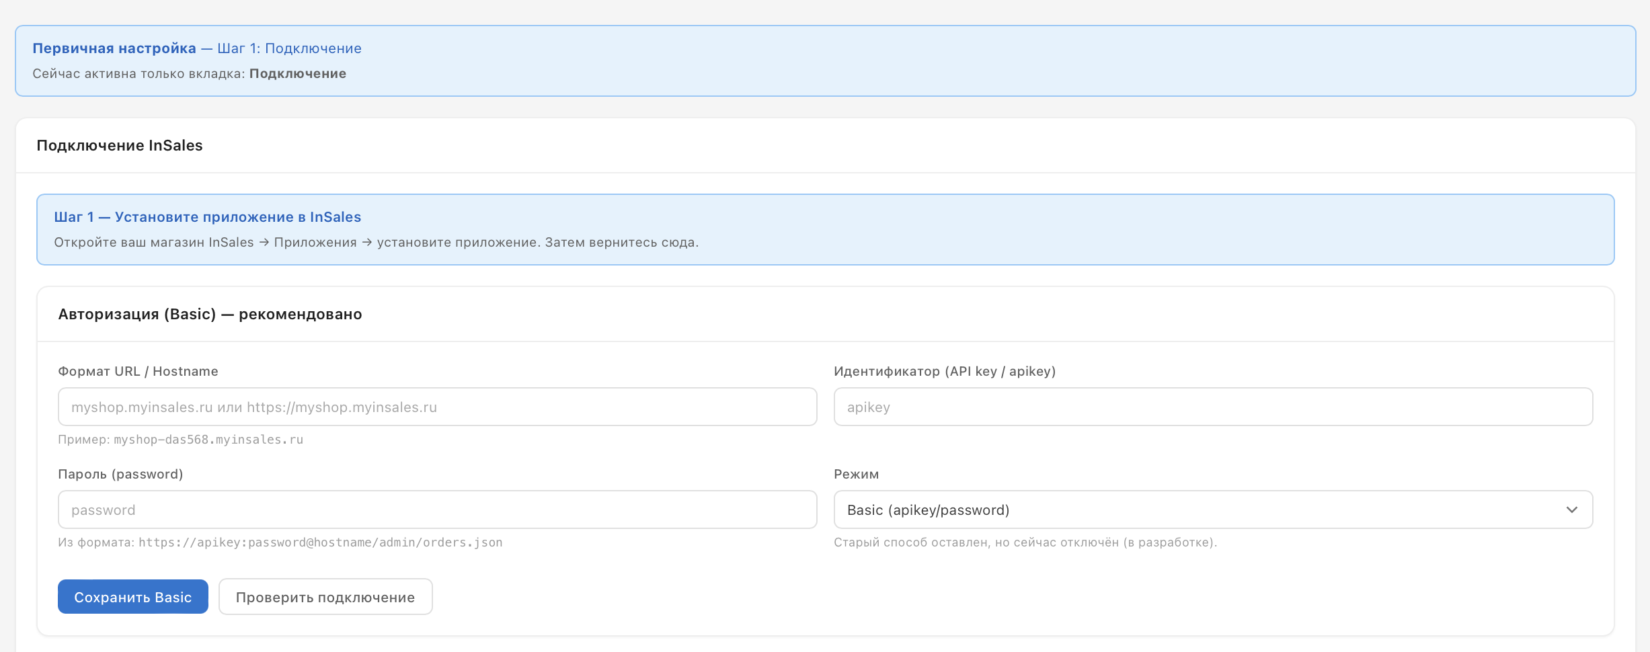
Task: Click the example hostname myshop-das568.myinsales.ru
Action: click(x=208, y=440)
